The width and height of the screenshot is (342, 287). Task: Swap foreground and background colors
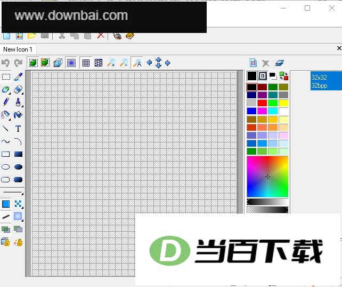[284, 76]
